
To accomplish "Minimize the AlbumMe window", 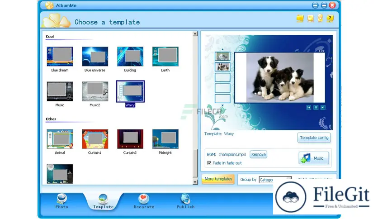I will click(315, 5).
